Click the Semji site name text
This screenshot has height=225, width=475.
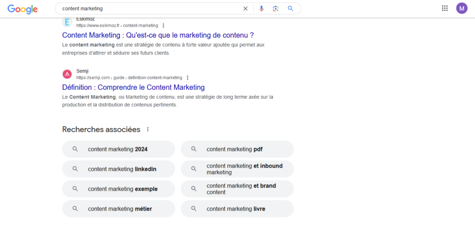pos(83,71)
